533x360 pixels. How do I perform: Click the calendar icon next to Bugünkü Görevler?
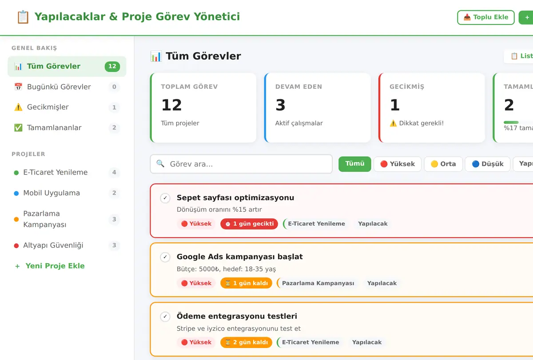click(18, 87)
